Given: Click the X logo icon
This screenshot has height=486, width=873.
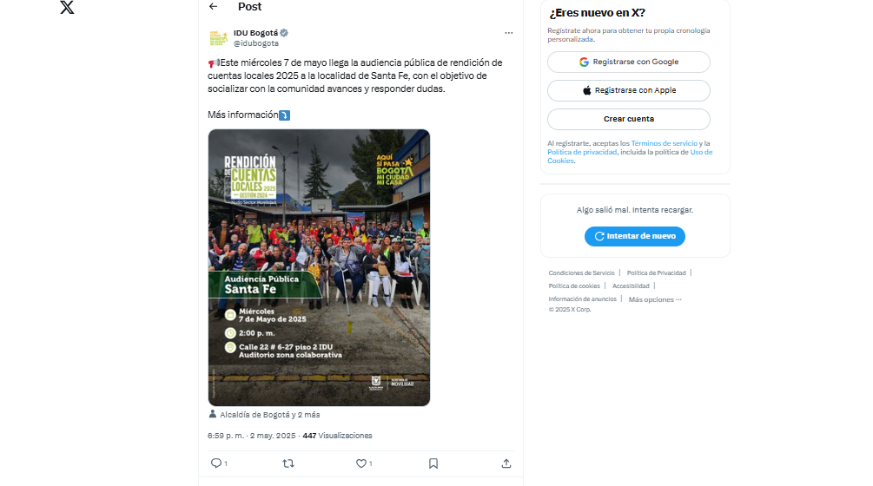Looking at the screenshot, I should (67, 7).
